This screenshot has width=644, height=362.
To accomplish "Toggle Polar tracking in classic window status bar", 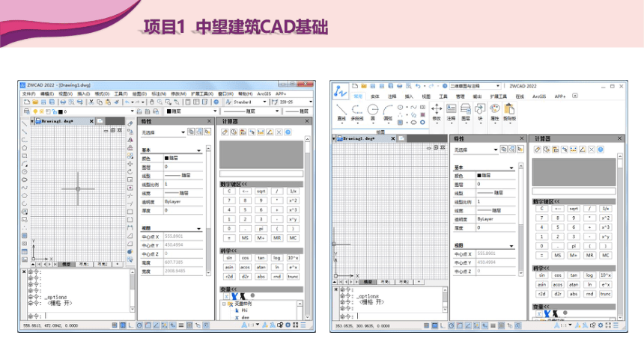I will 139,325.
